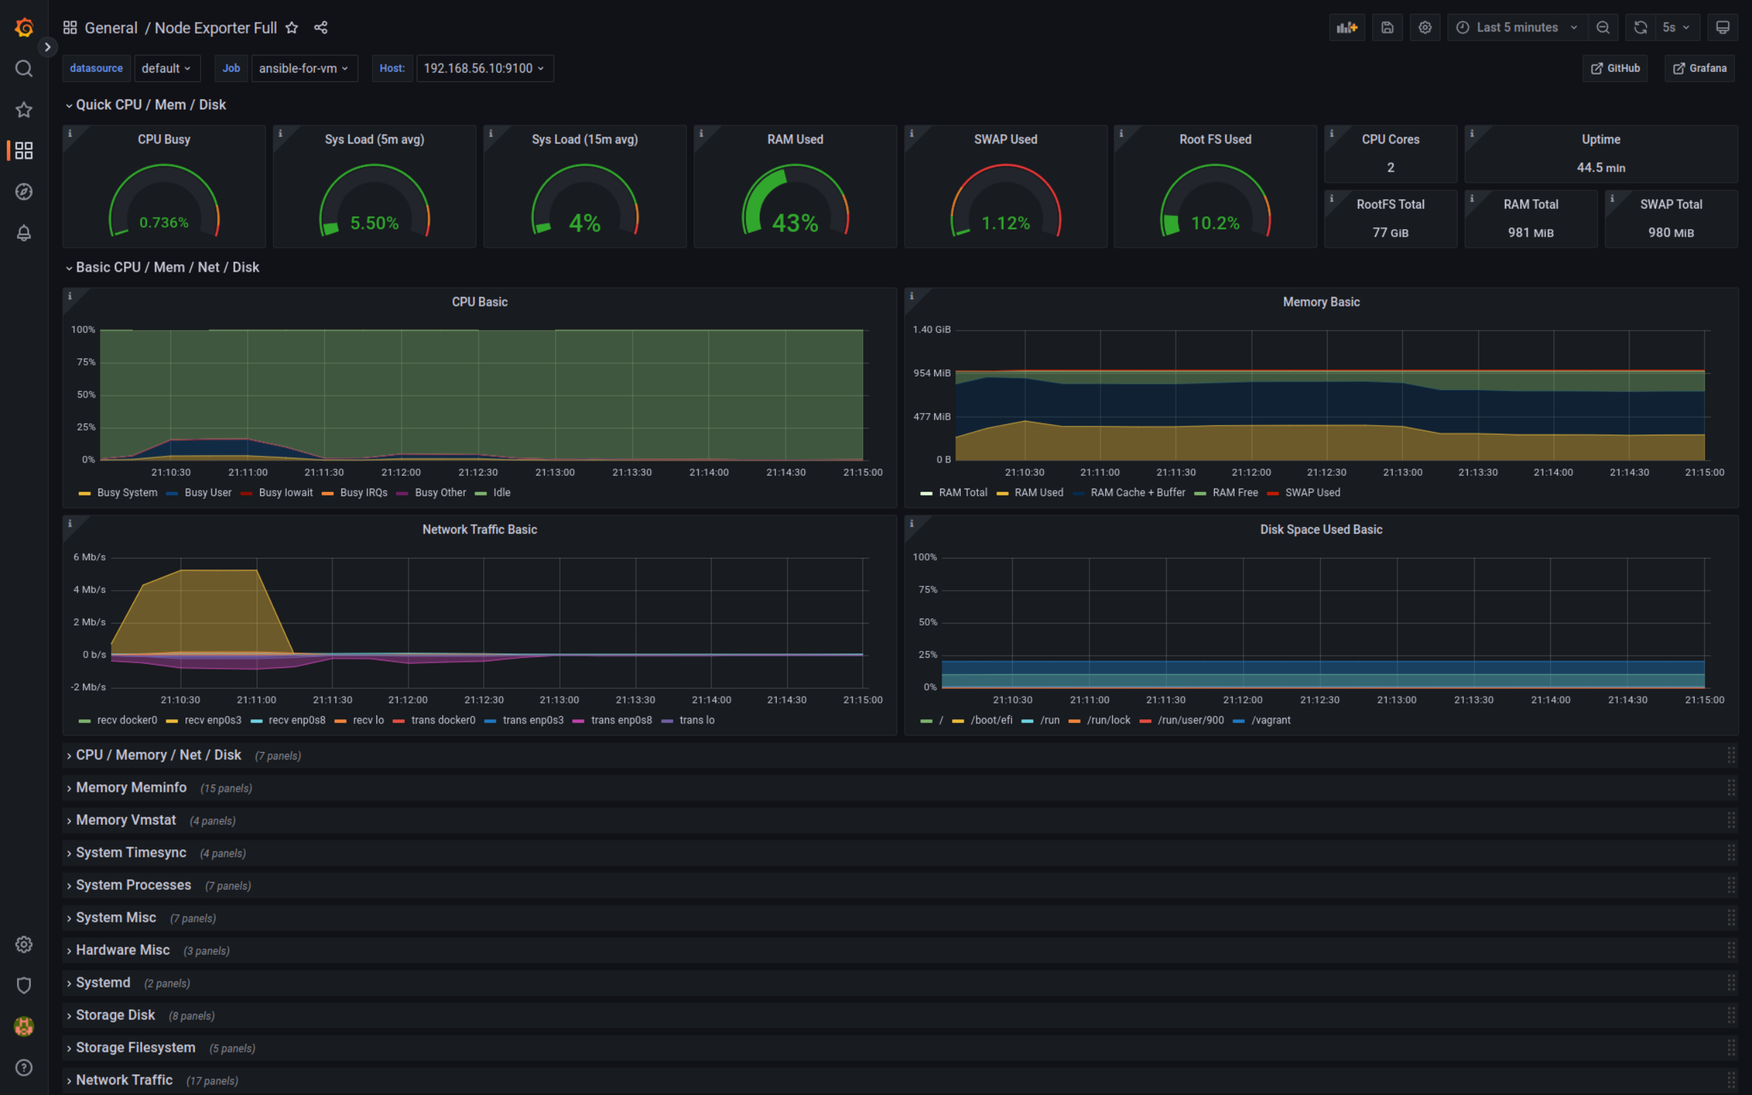Click the Add panel icon
The width and height of the screenshot is (1752, 1095).
pos(1347,27)
